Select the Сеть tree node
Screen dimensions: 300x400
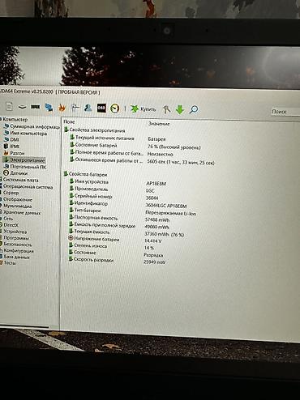[x=8, y=219]
